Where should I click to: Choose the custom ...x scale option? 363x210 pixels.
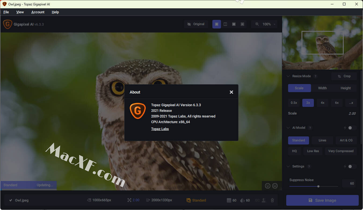pyautogui.click(x=351, y=103)
